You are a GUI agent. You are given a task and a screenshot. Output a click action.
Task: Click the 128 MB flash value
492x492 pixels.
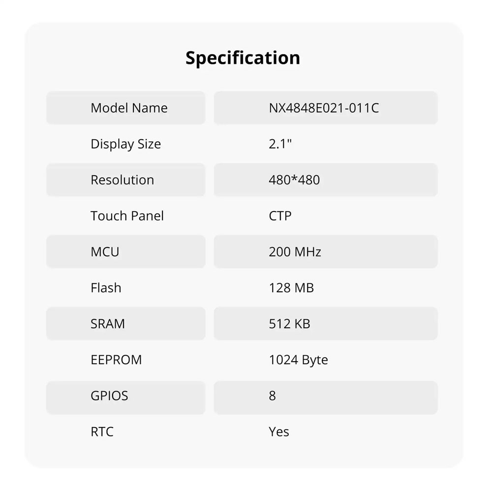click(x=291, y=288)
